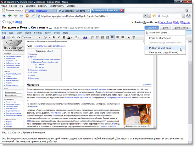Open the Docs Edit menu

tap(11, 33)
